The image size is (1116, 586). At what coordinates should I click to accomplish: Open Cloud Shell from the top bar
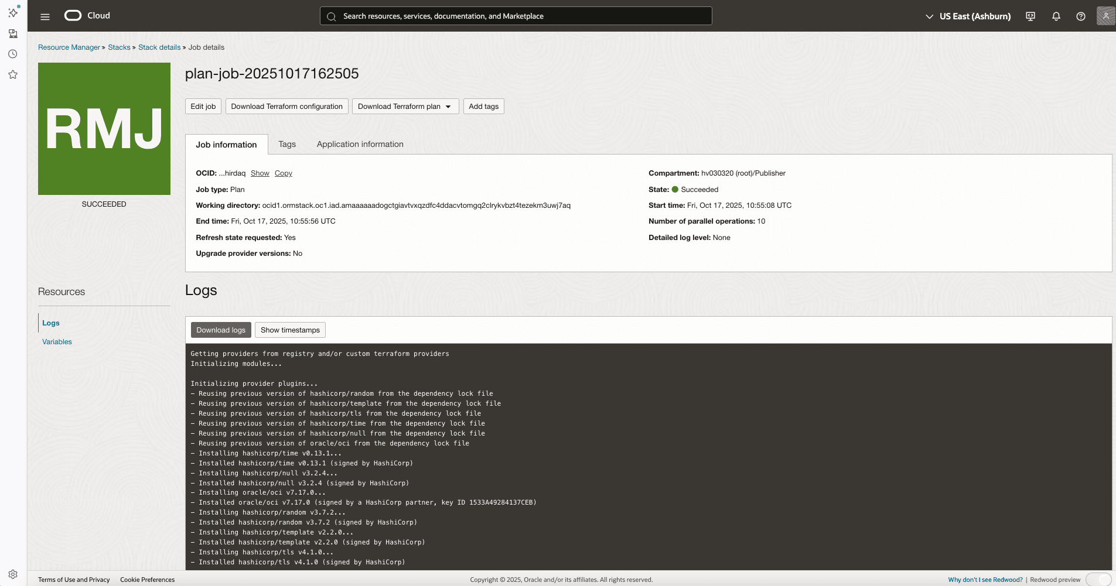1029,16
